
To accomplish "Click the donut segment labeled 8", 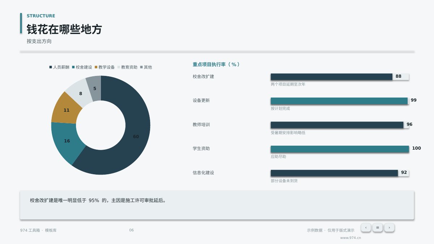I will click(x=80, y=94).
